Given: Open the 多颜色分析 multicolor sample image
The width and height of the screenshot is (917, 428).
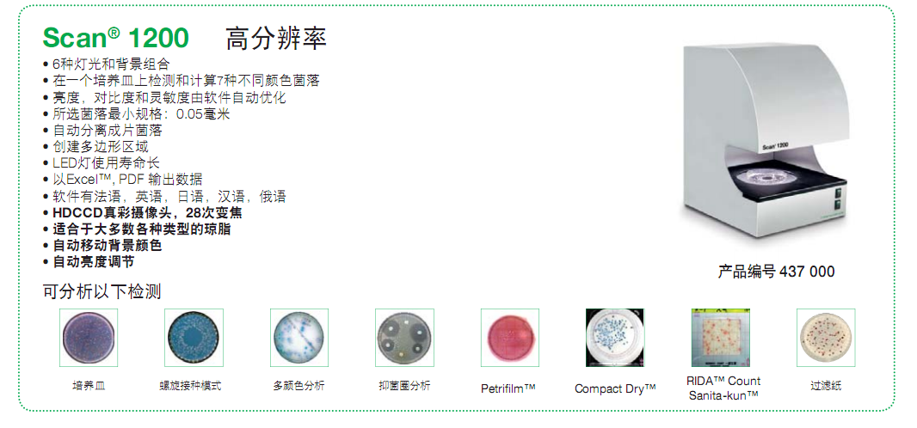Looking at the screenshot, I should (299, 338).
